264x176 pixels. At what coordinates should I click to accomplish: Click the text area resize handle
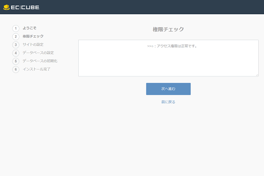[257, 75]
